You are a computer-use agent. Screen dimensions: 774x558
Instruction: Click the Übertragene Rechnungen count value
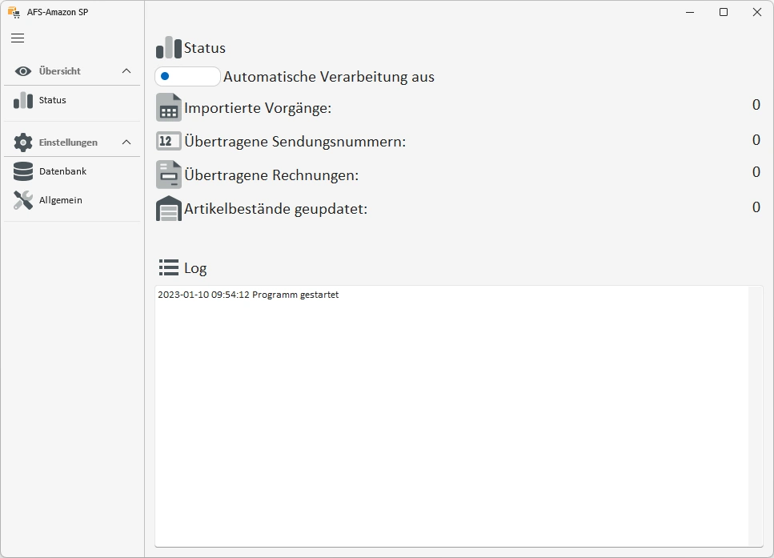(756, 172)
